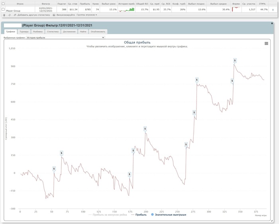Image resolution: width=279 pixels, height=224 pixels.
Task: Click the $785 profit value
Action: pyautogui.click(x=88, y=10)
